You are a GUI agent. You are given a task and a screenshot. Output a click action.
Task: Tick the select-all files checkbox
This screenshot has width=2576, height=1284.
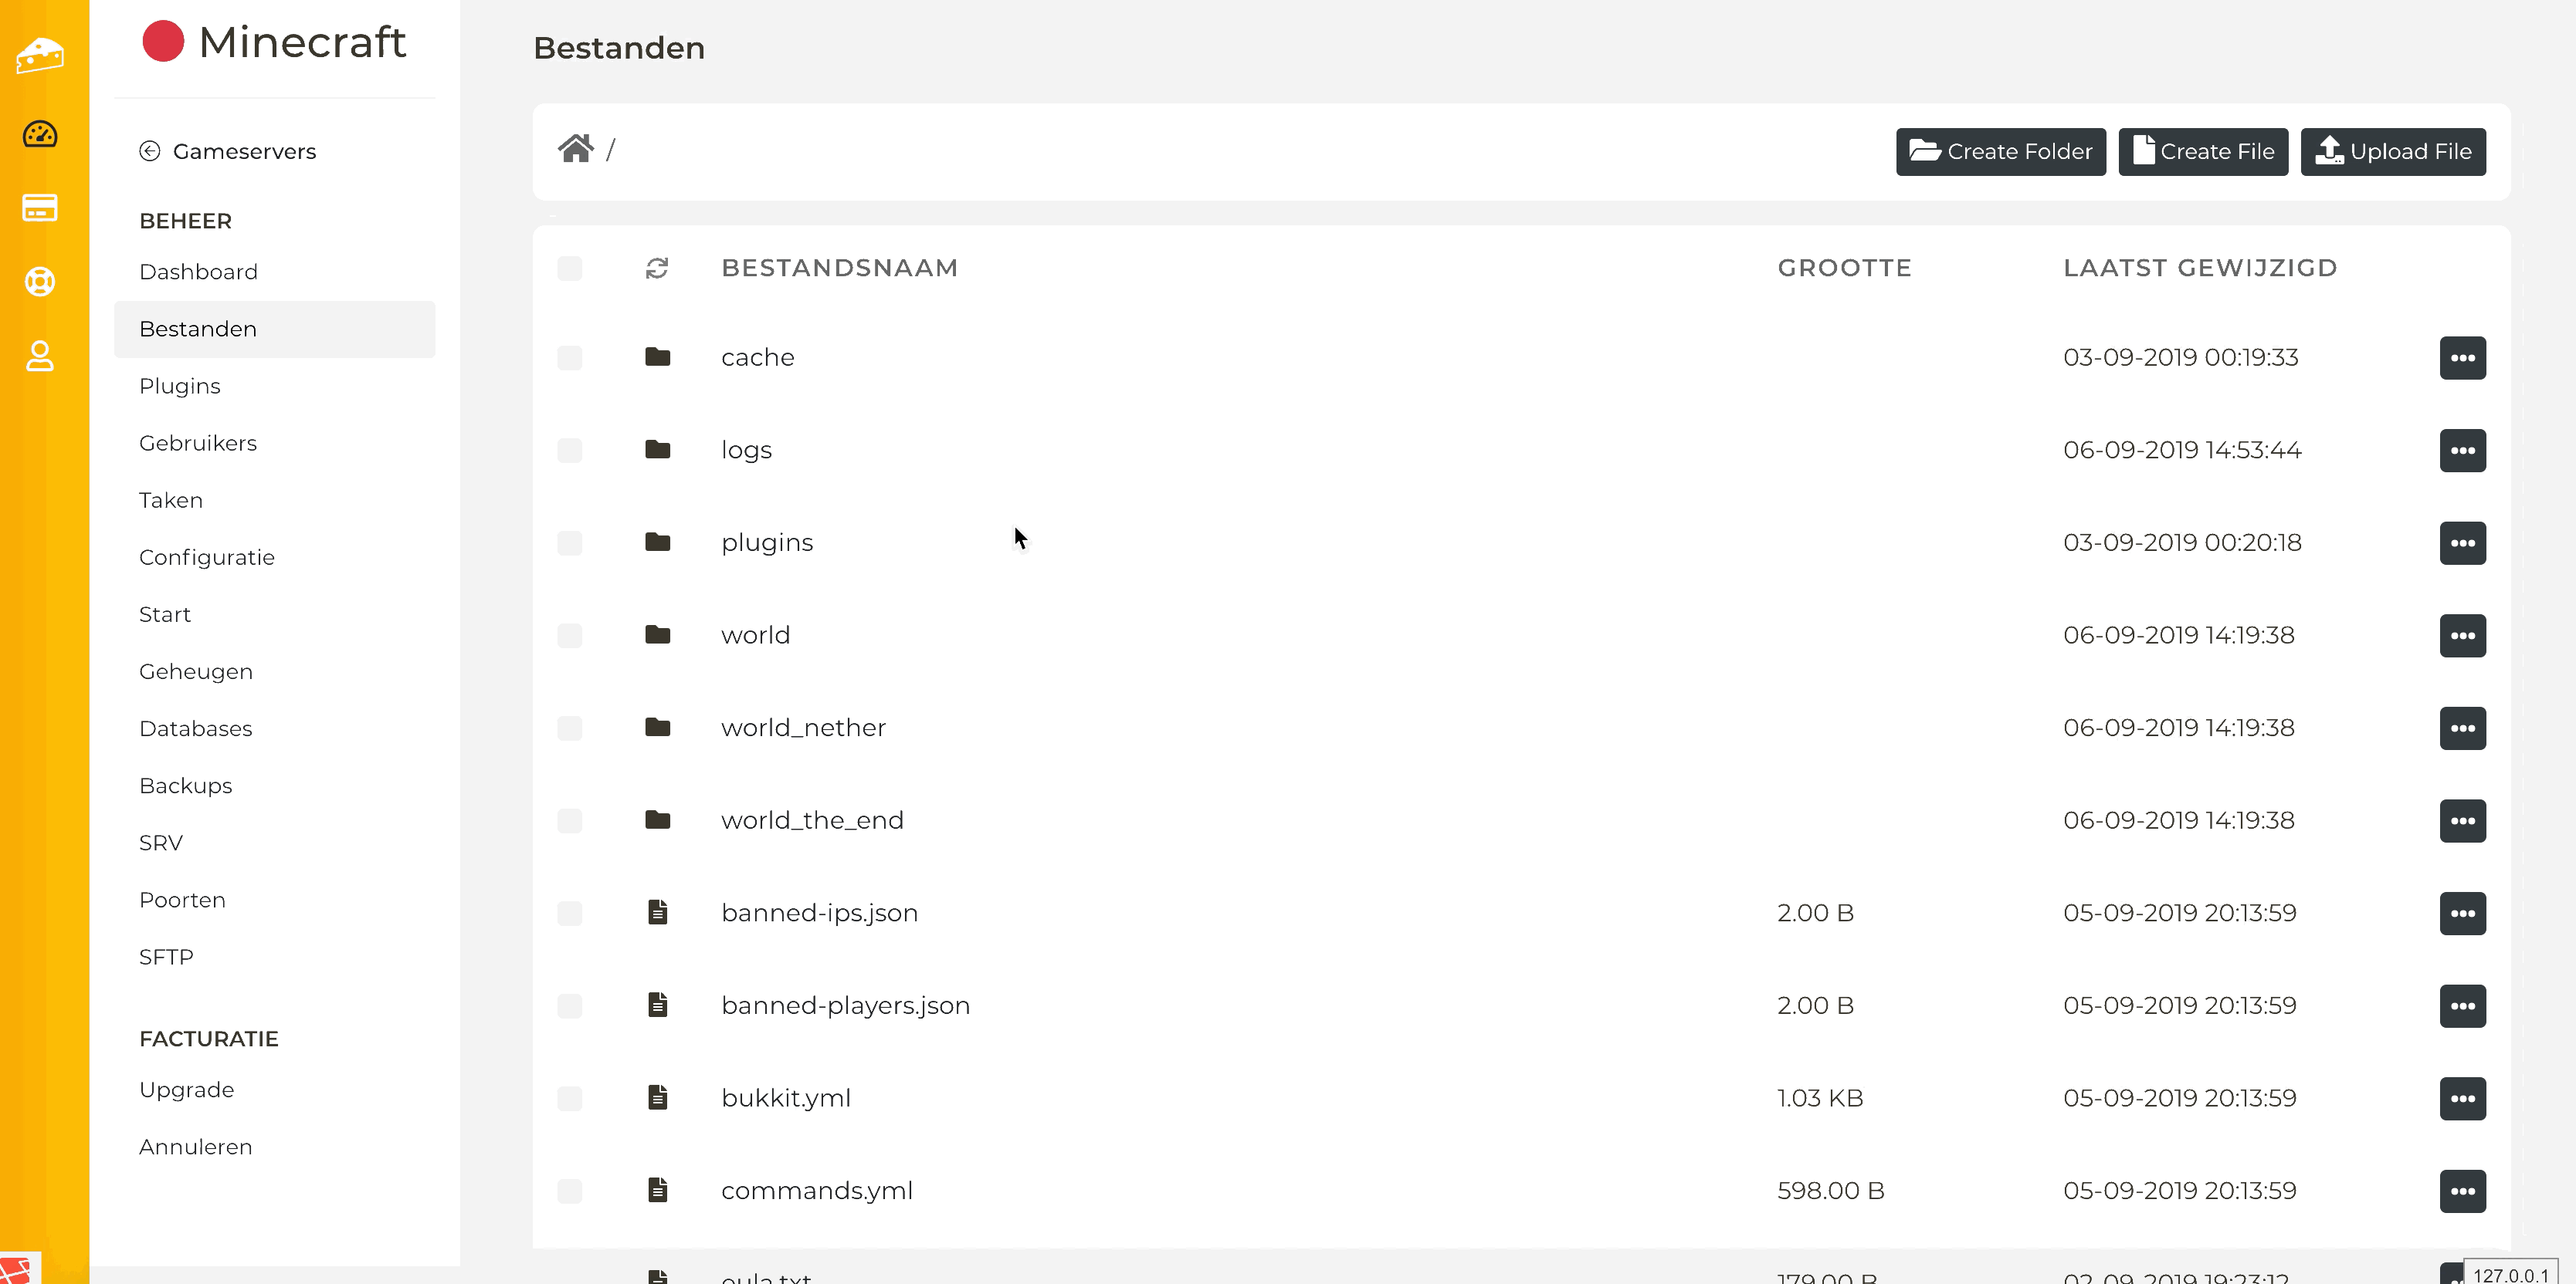click(570, 268)
